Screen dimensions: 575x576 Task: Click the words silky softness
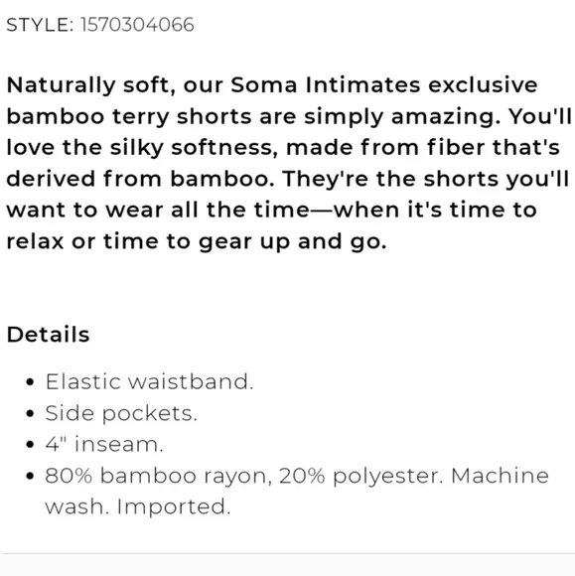pyautogui.click(x=192, y=148)
